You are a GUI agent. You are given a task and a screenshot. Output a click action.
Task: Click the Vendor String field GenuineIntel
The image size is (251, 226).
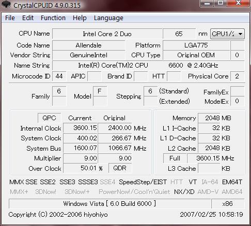point(89,55)
